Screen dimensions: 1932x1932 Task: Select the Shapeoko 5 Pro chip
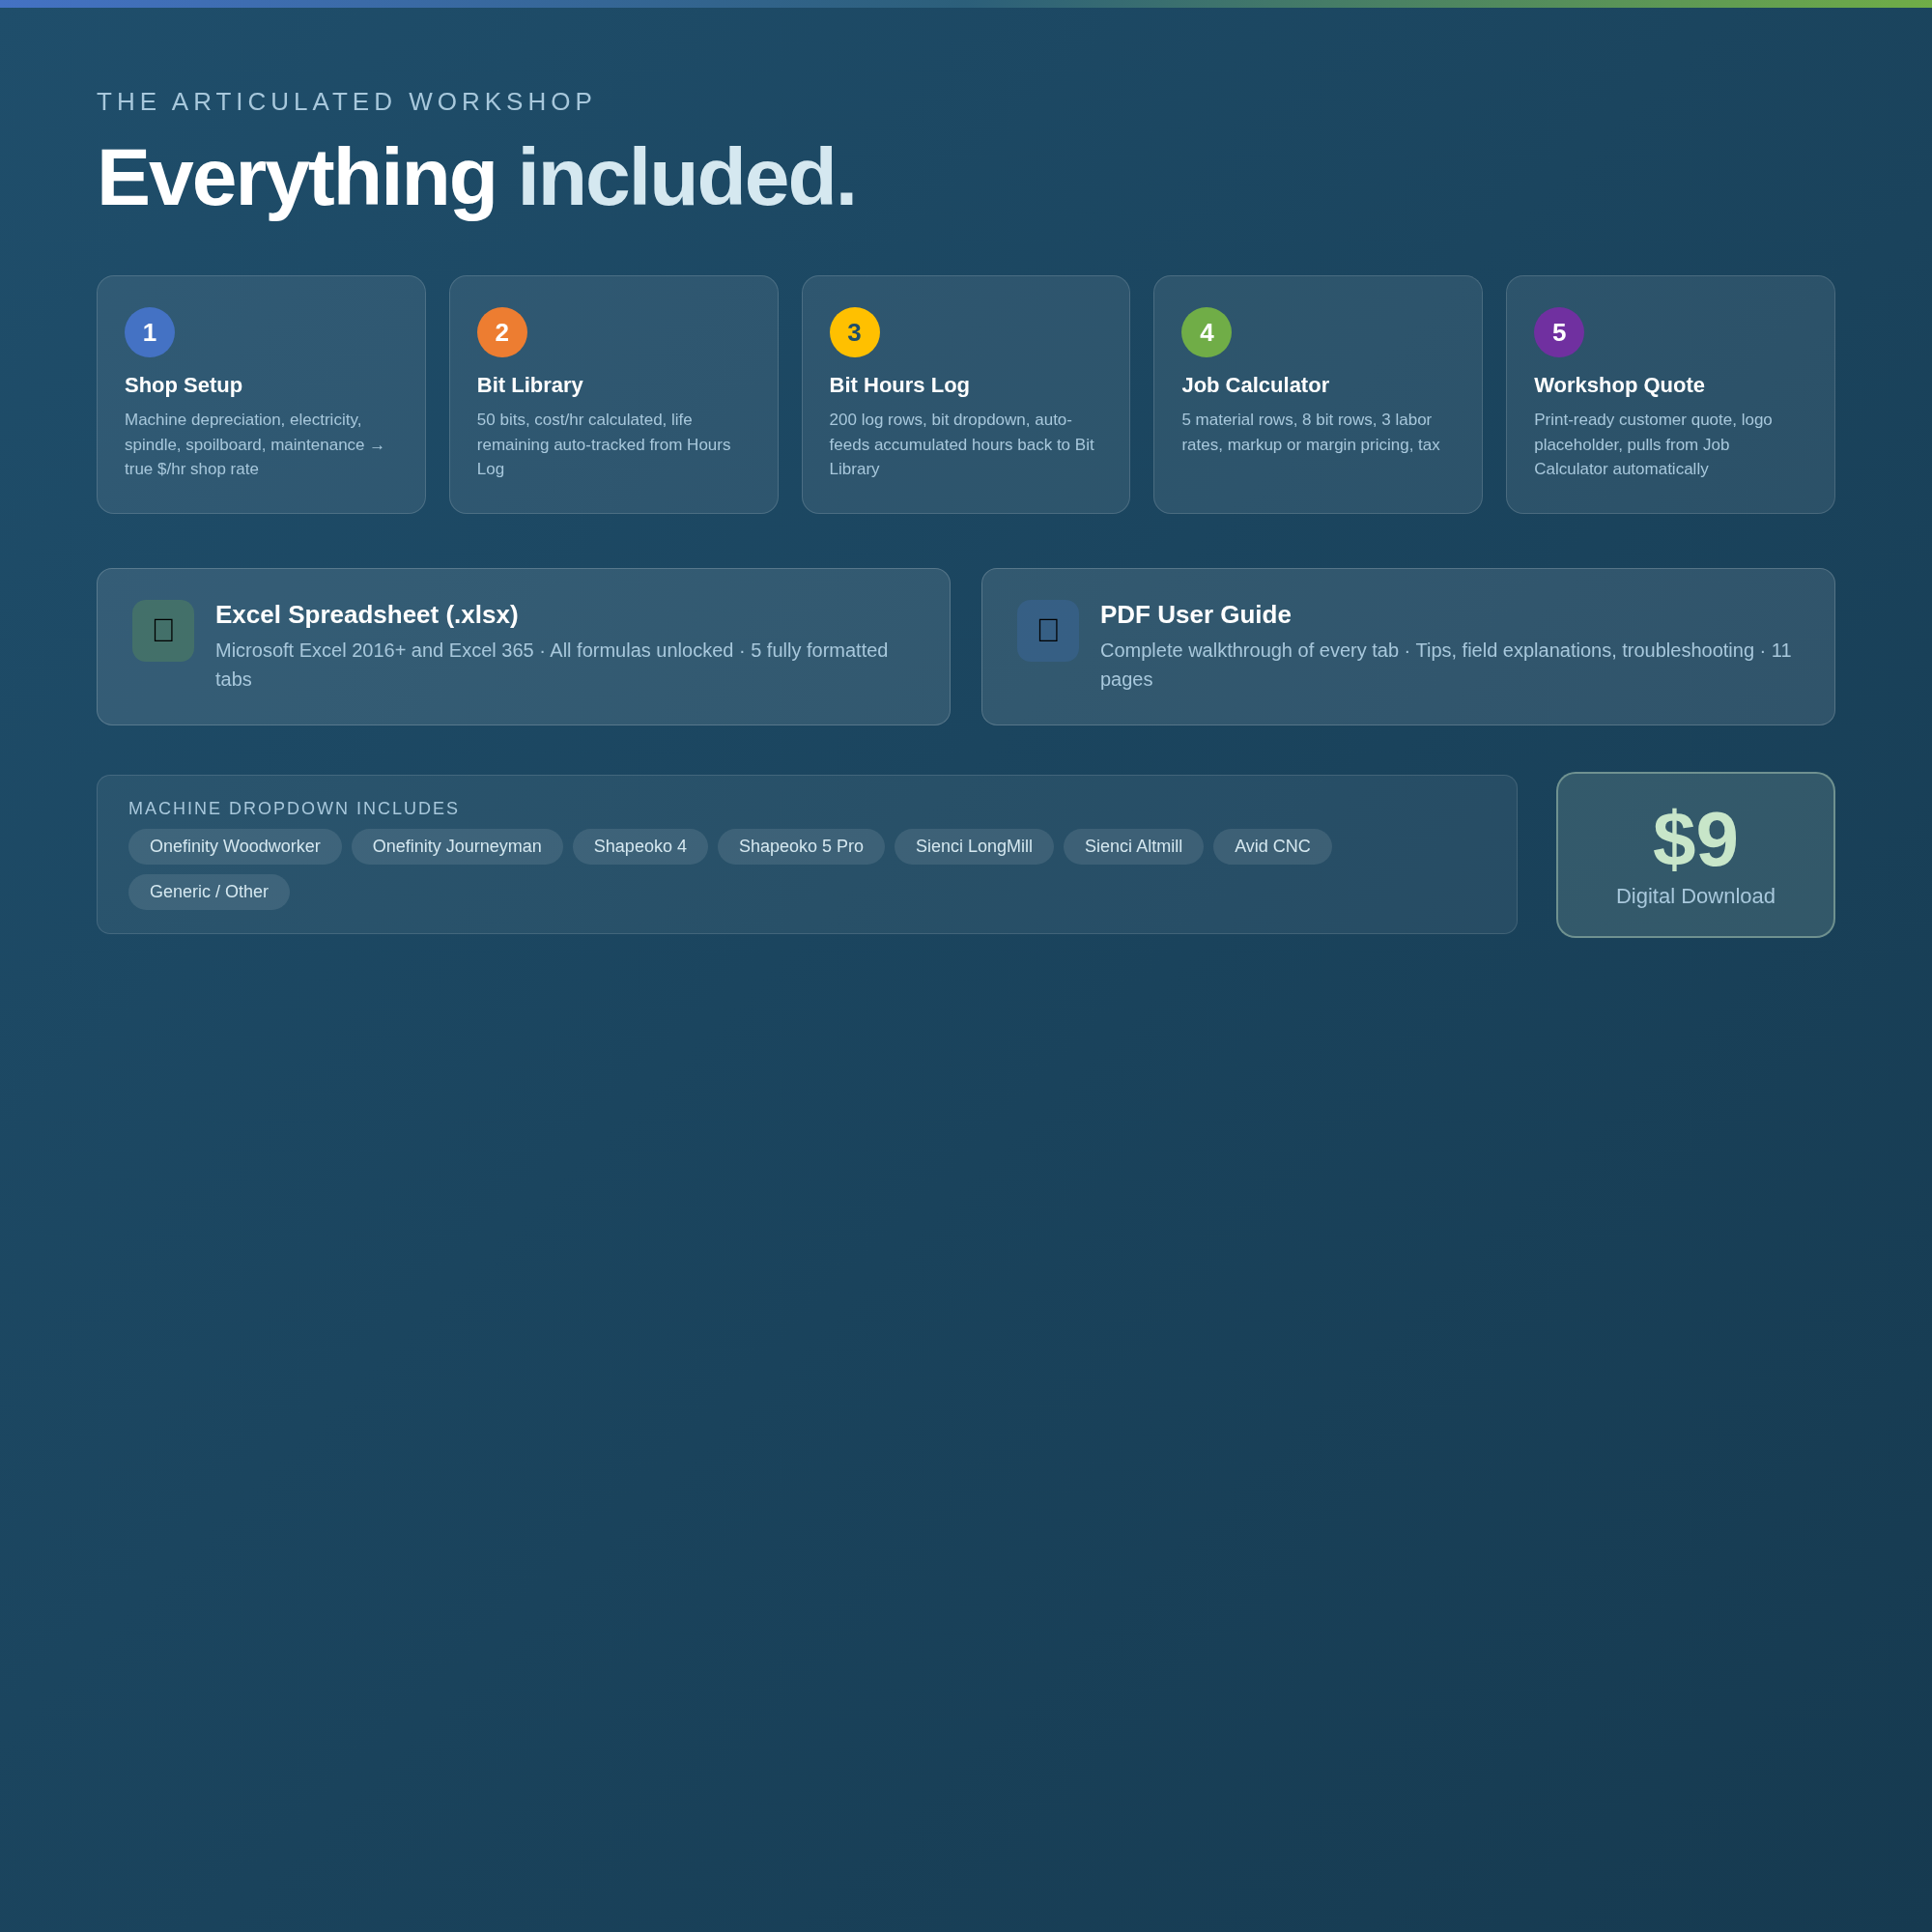coord(801,846)
